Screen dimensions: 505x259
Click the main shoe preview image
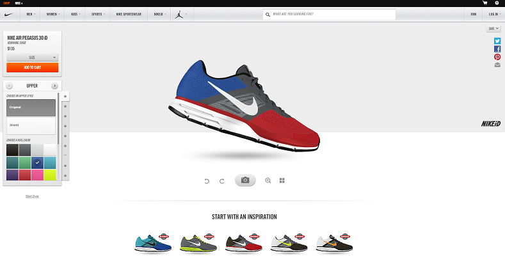[x=244, y=106]
